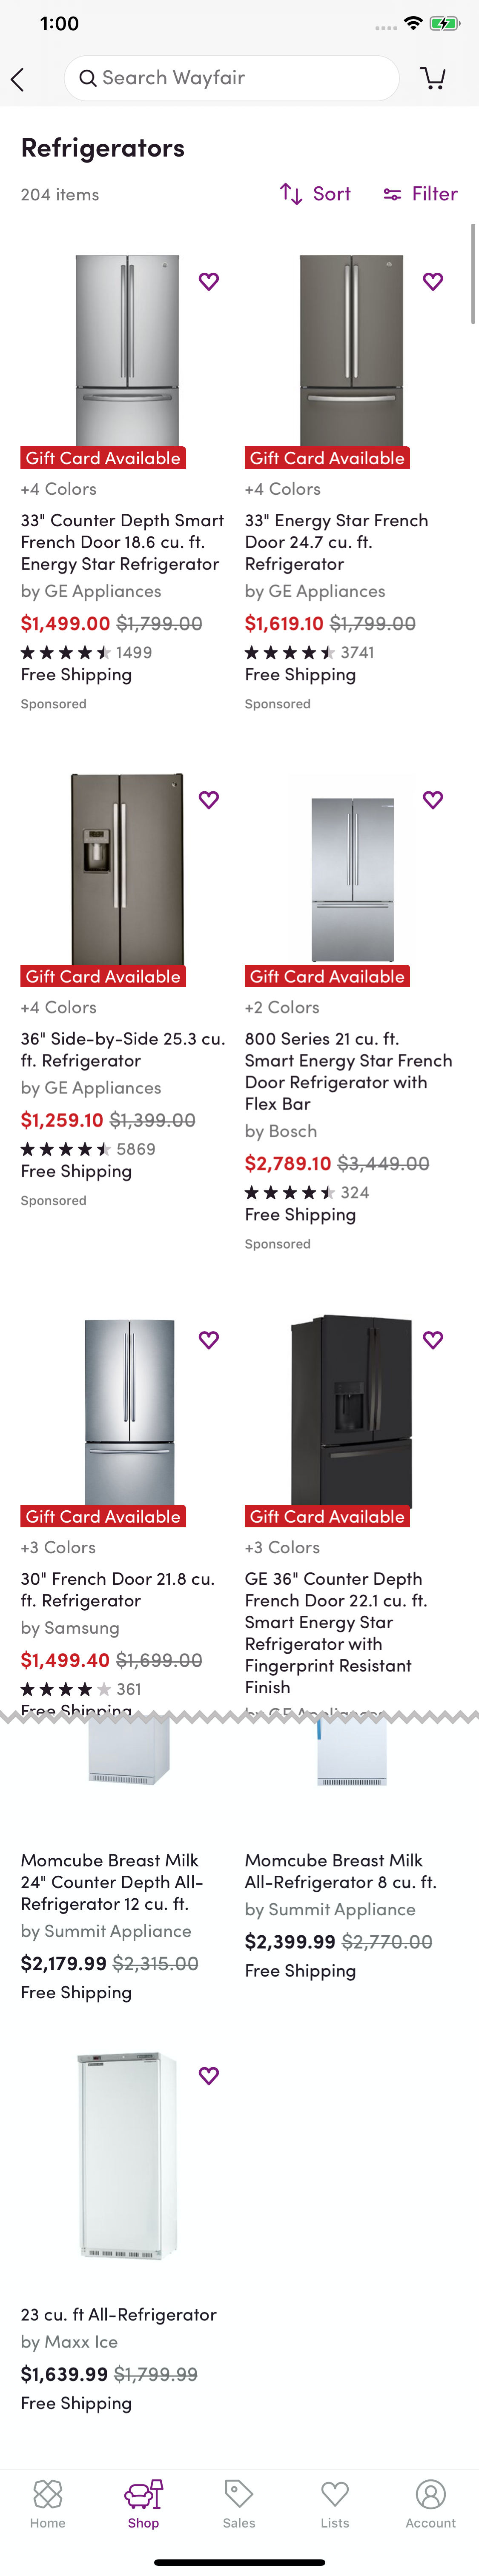Favorite the 33" Counter Depth Smart French Door refrigerator
The image size is (479, 2576).
[x=208, y=282]
